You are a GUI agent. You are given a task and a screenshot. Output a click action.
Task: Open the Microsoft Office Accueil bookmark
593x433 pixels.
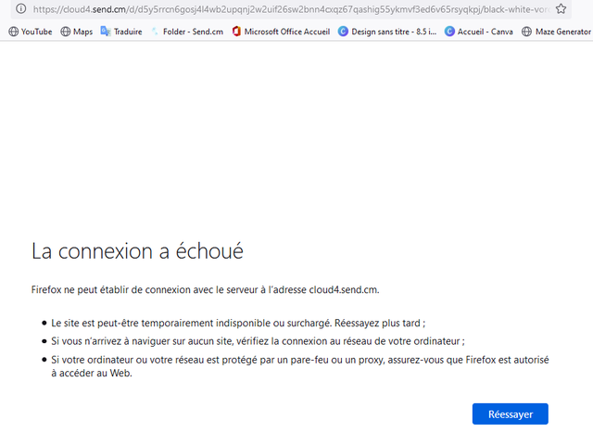coord(281,32)
